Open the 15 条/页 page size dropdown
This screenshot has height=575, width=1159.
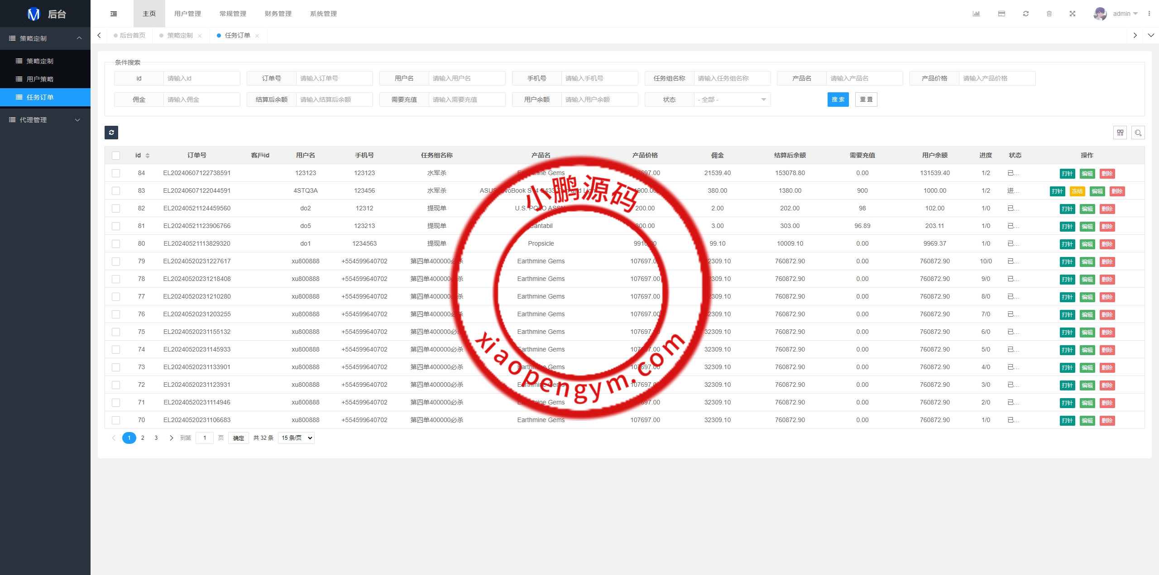coord(296,437)
